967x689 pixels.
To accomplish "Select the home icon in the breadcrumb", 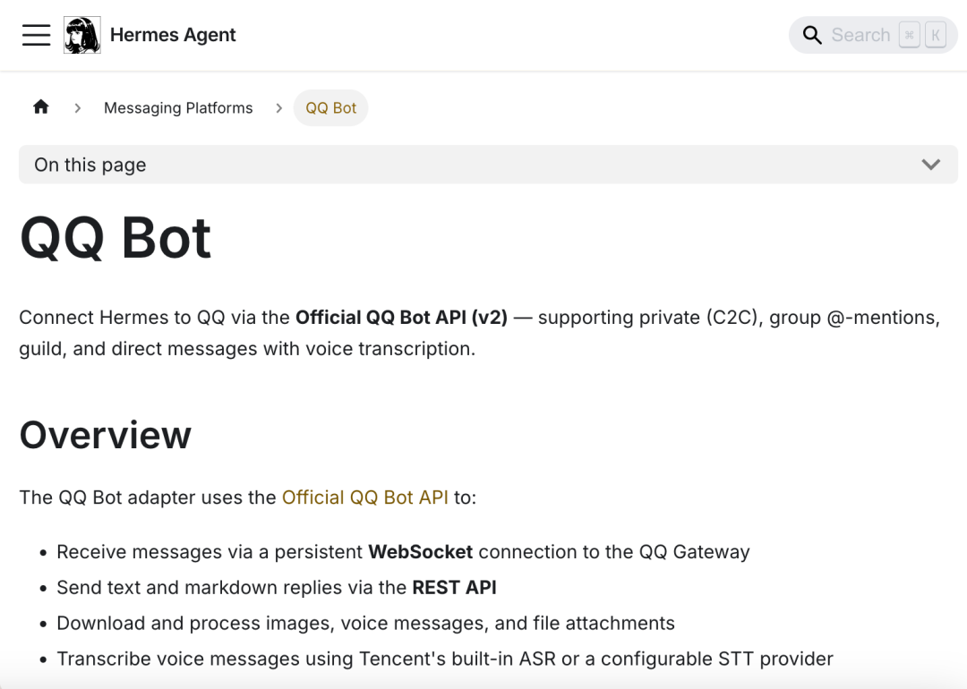I will click(x=40, y=106).
